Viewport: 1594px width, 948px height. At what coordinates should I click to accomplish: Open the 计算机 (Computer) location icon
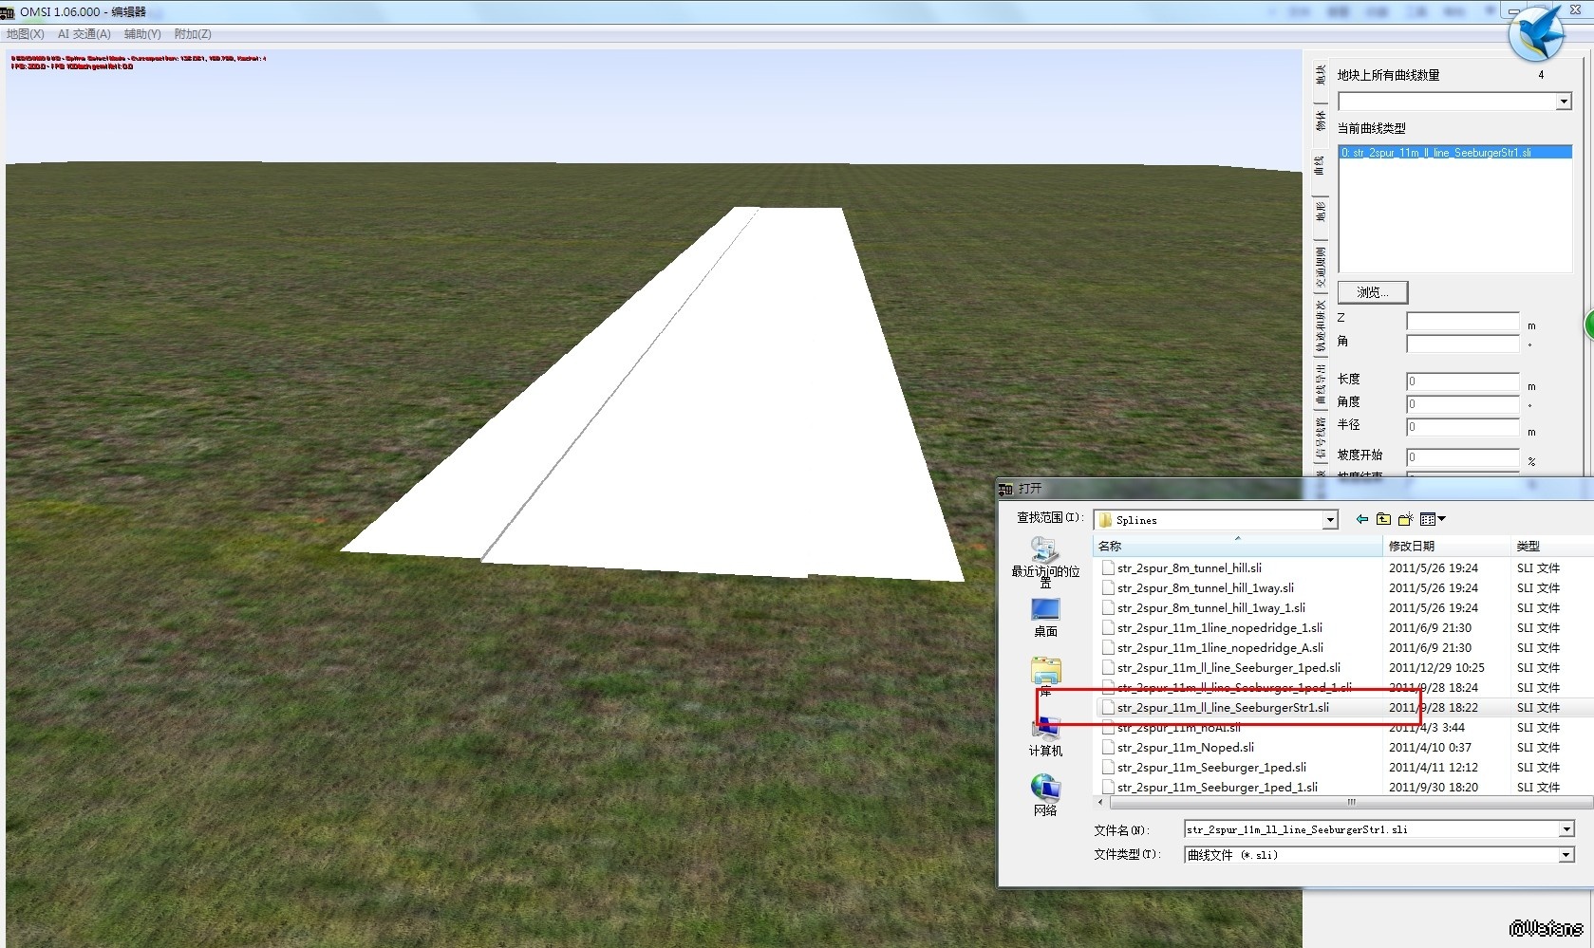[x=1045, y=730]
